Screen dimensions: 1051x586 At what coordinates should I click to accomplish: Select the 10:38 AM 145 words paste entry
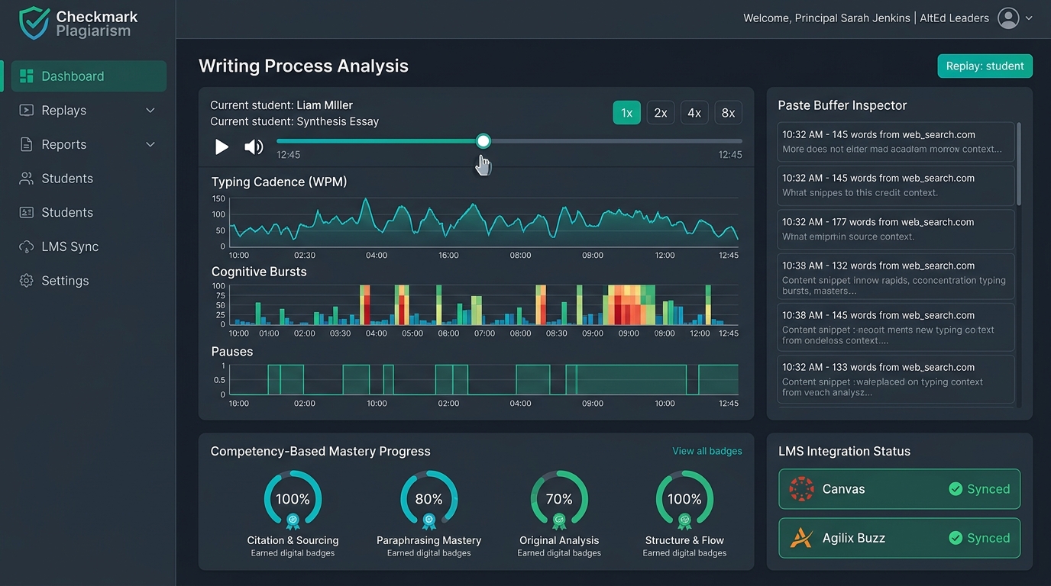(x=896, y=327)
